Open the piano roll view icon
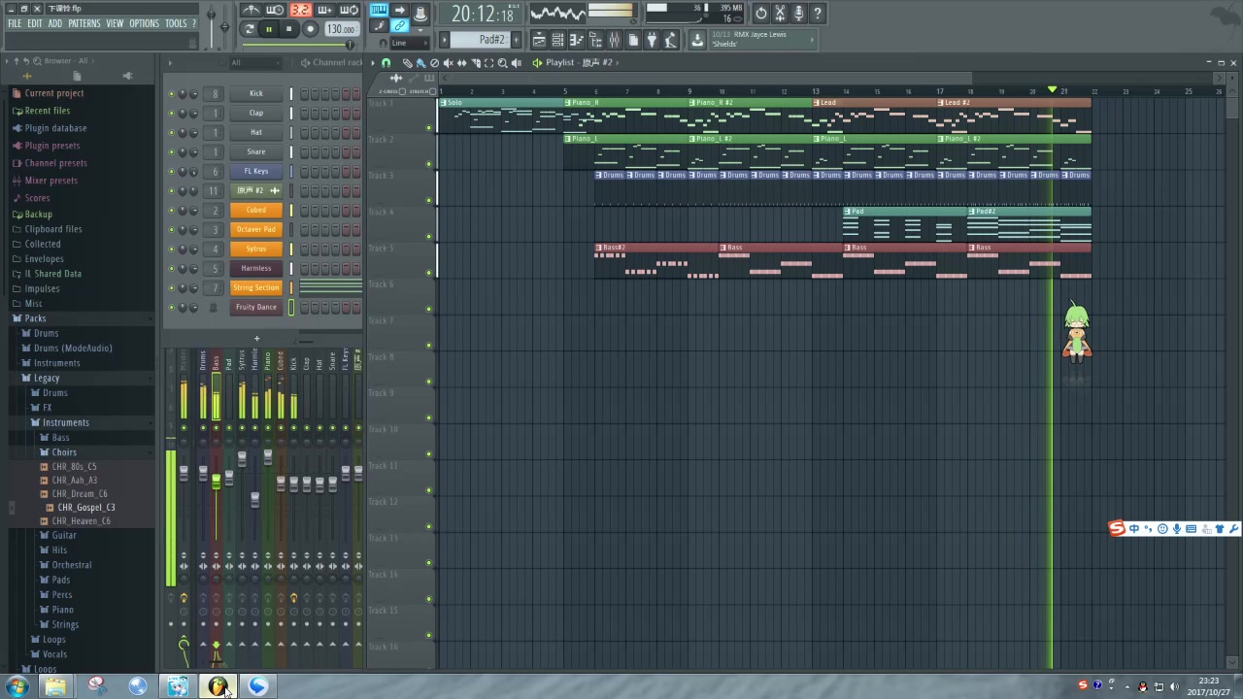The image size is (1243, 699). [x=577, y=39]
